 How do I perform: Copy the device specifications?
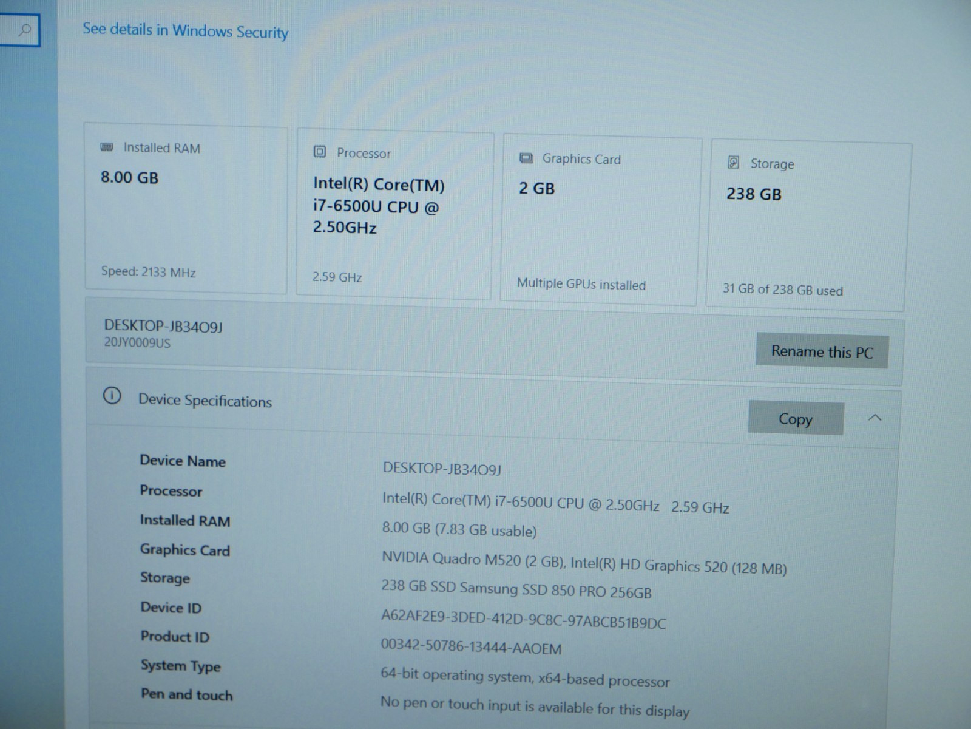click(x=796, y=418)
